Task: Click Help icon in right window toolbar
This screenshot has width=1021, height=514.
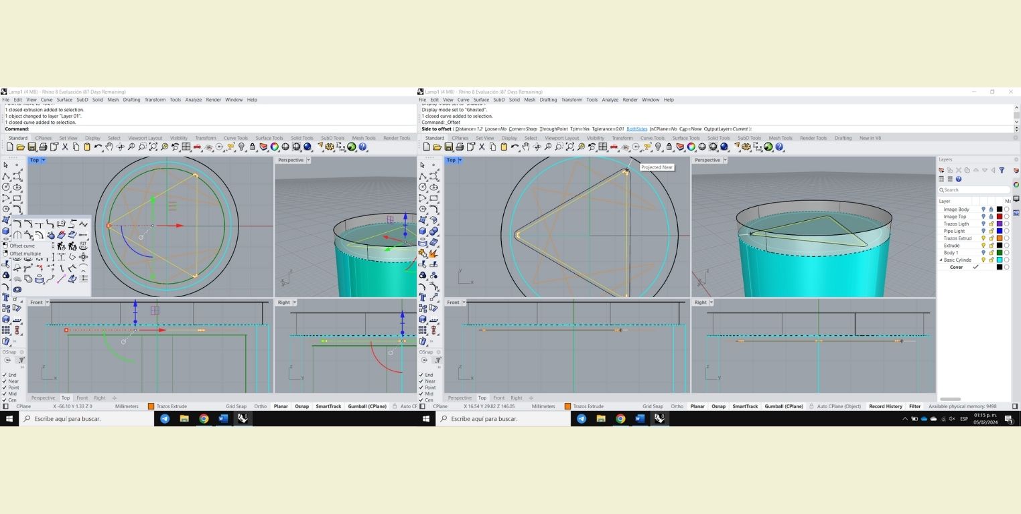Action: click(779, 147)
